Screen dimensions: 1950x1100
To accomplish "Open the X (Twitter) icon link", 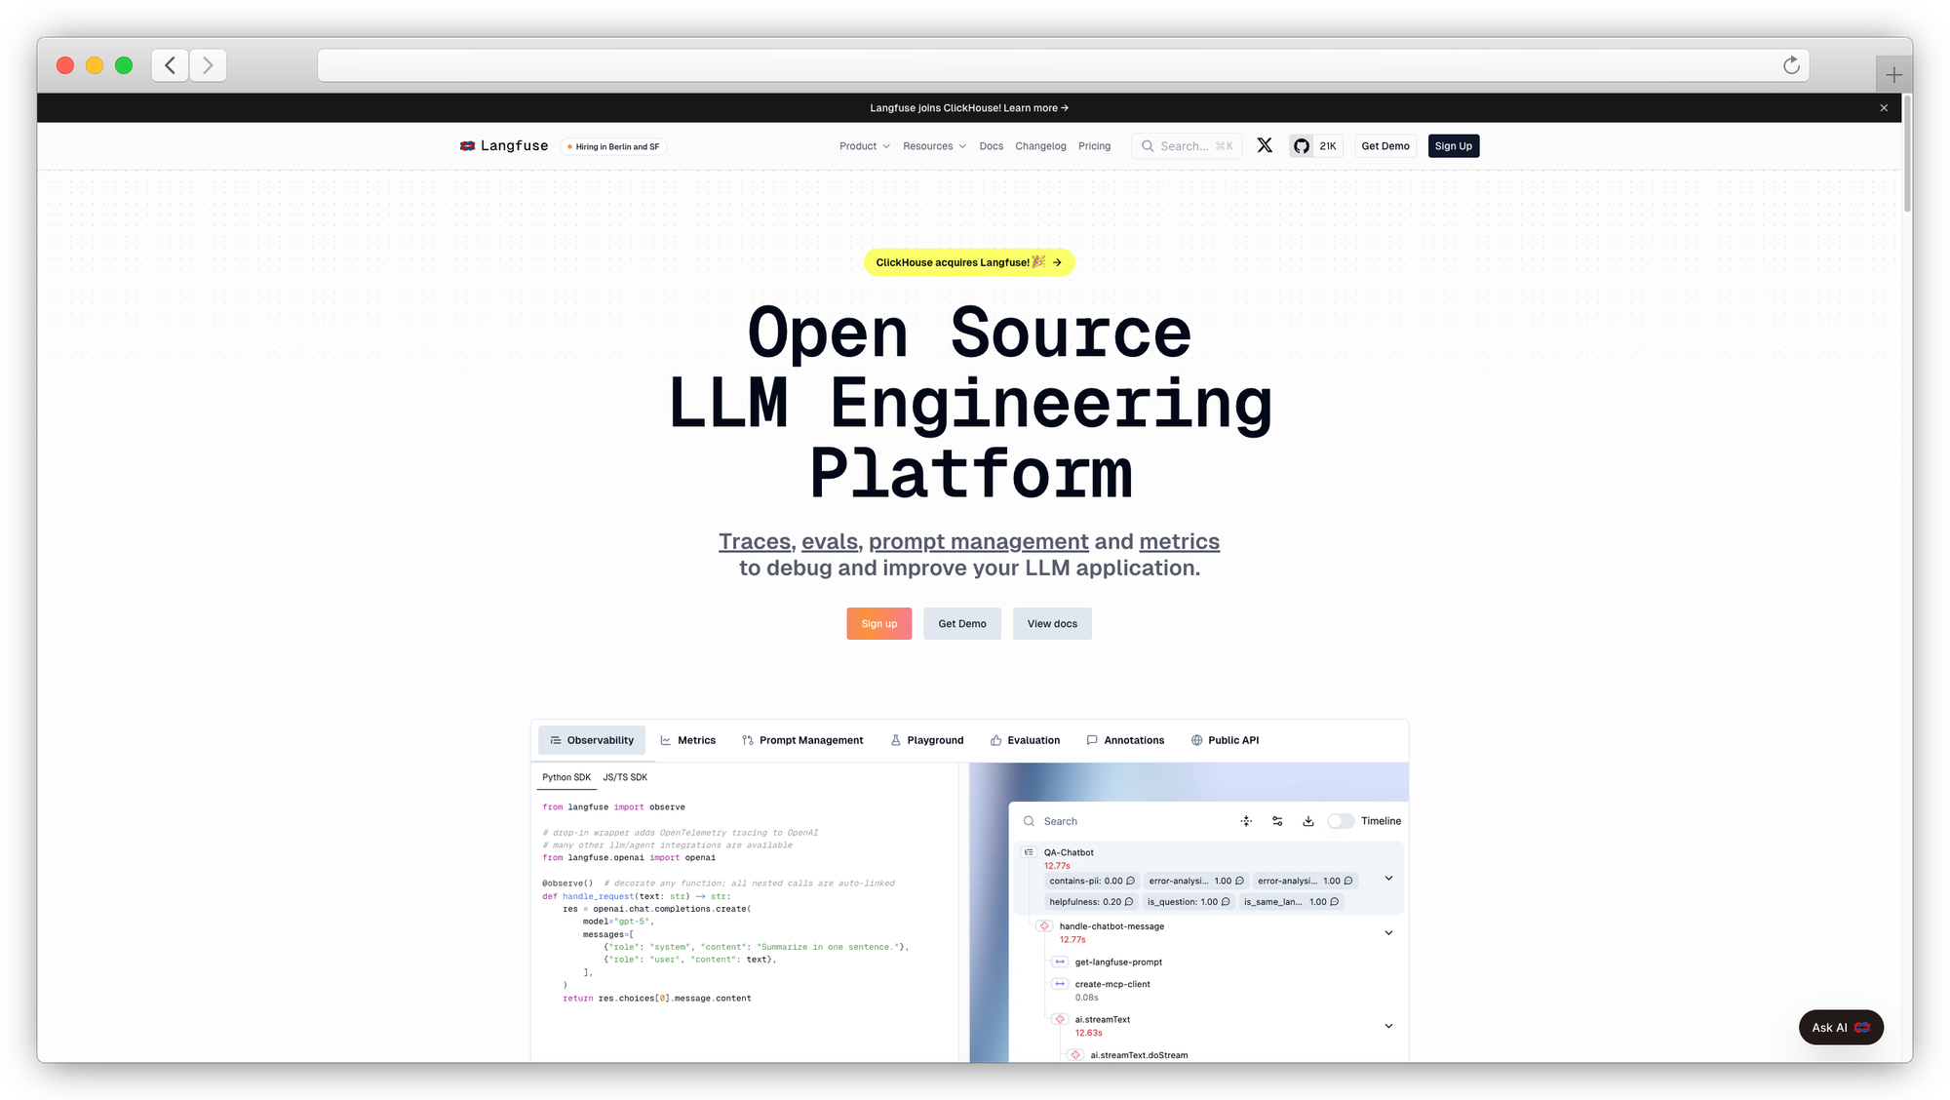I will pyautogui.click(x=1265, y=145).
